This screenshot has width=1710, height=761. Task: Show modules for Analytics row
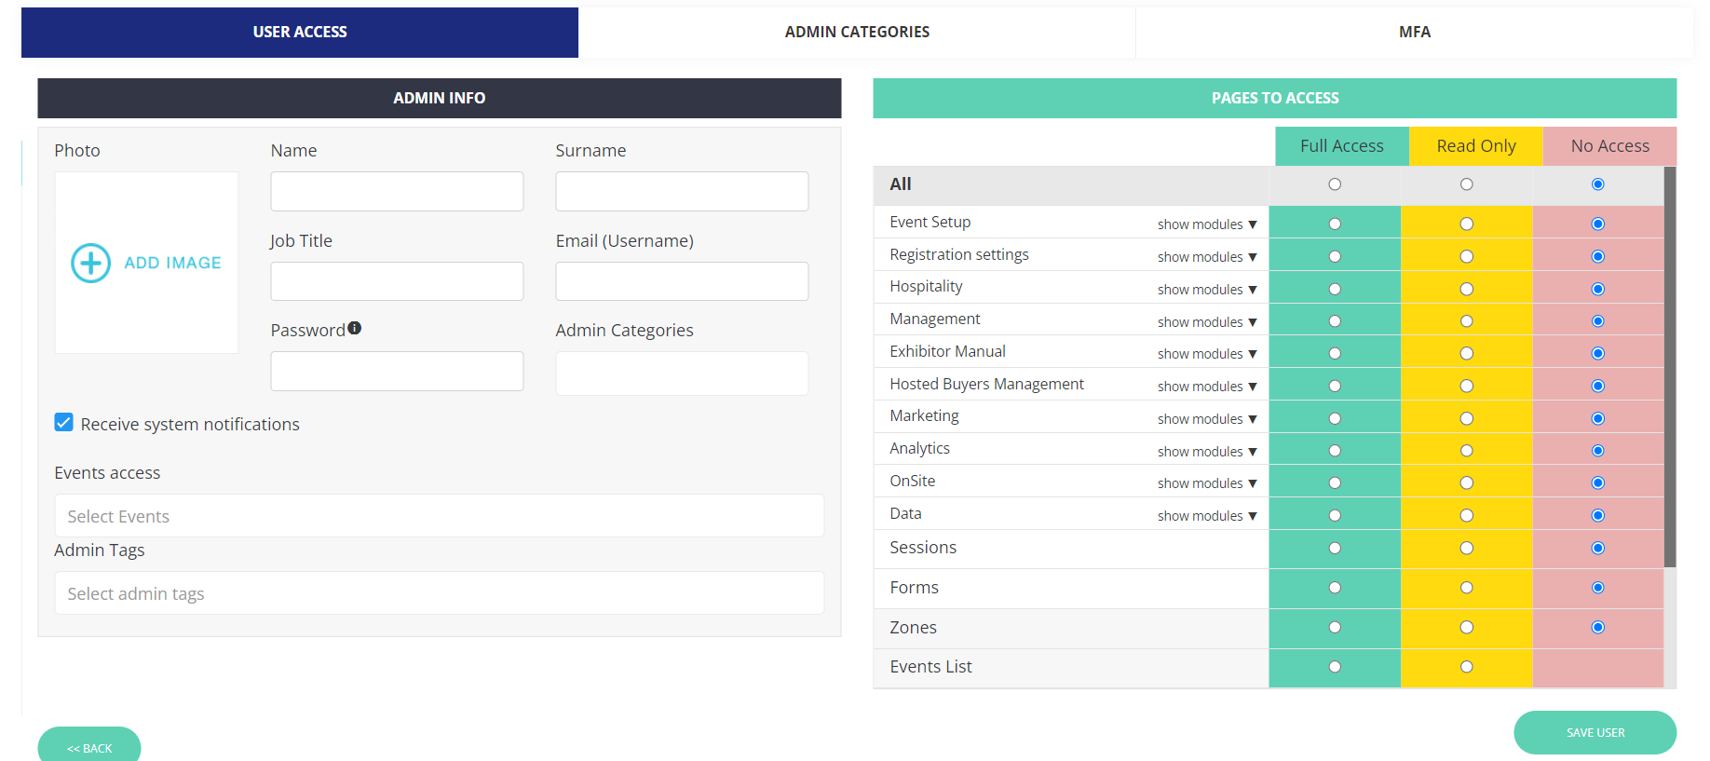(x=1207, y=452)
